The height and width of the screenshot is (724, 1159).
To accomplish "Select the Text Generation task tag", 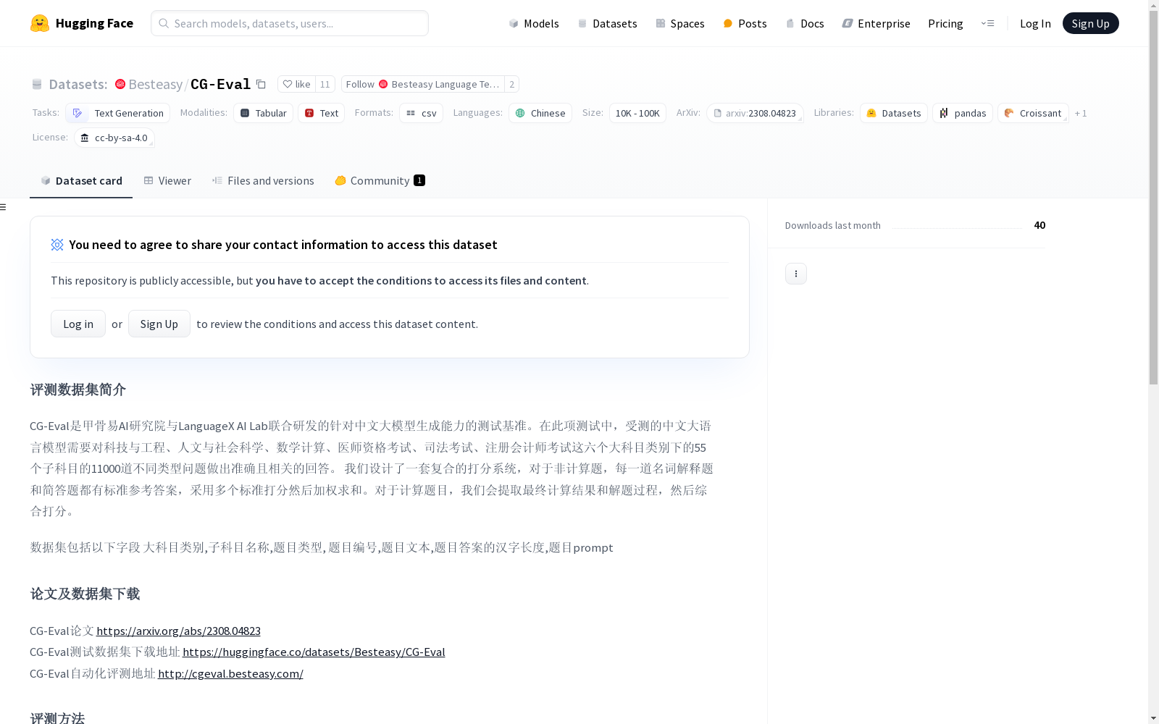I will tap(117, 113).
